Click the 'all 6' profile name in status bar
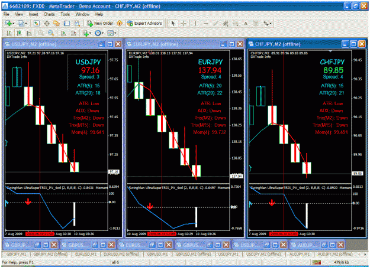The image size is (370, 267). (115, 262)
